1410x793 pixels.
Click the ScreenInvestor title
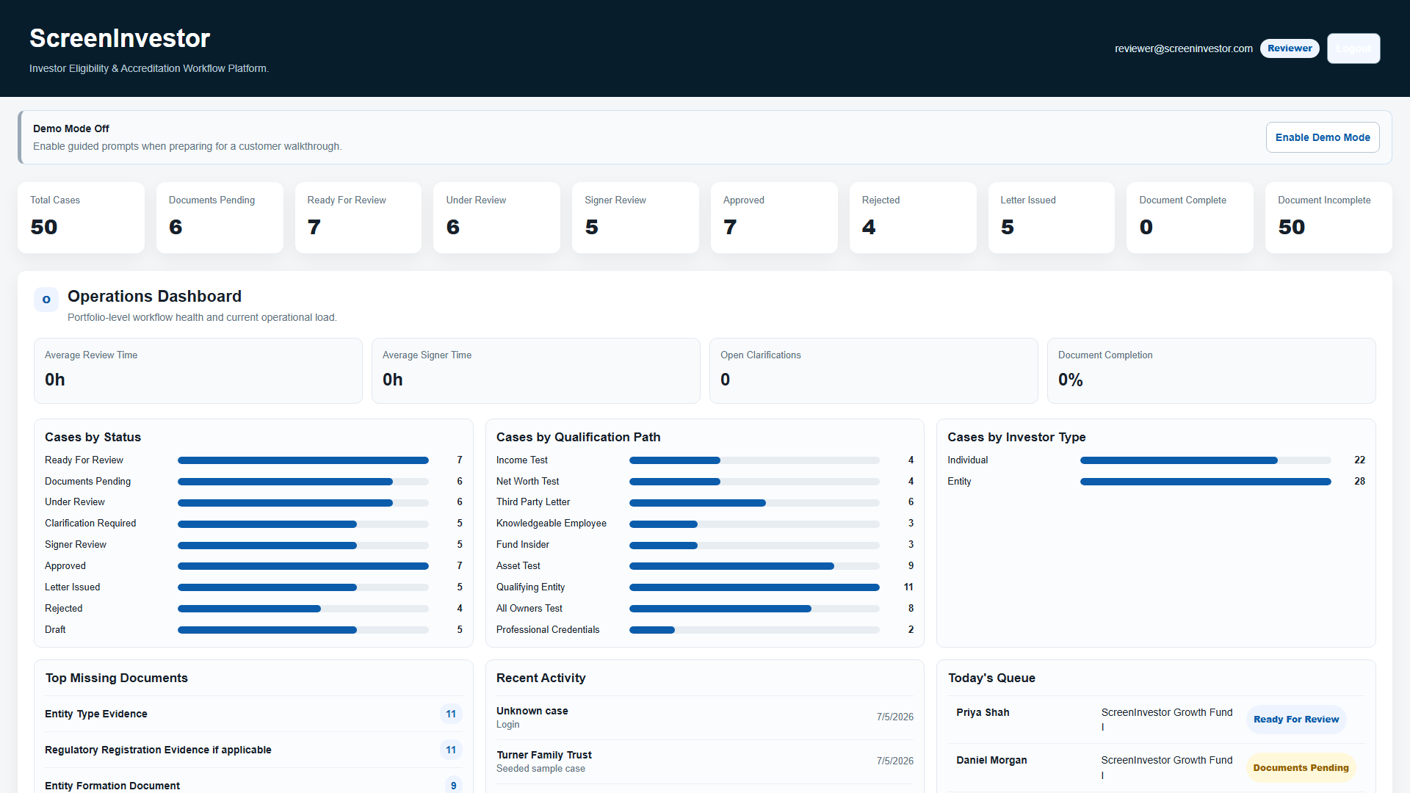pyautogui.click(x=120, y=38)
